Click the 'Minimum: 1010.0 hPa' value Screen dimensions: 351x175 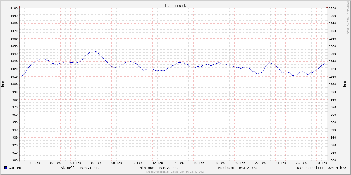click(159, 168)
